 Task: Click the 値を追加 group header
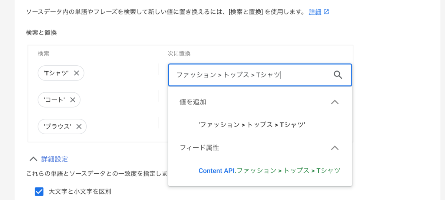click(x=260, y=102)
